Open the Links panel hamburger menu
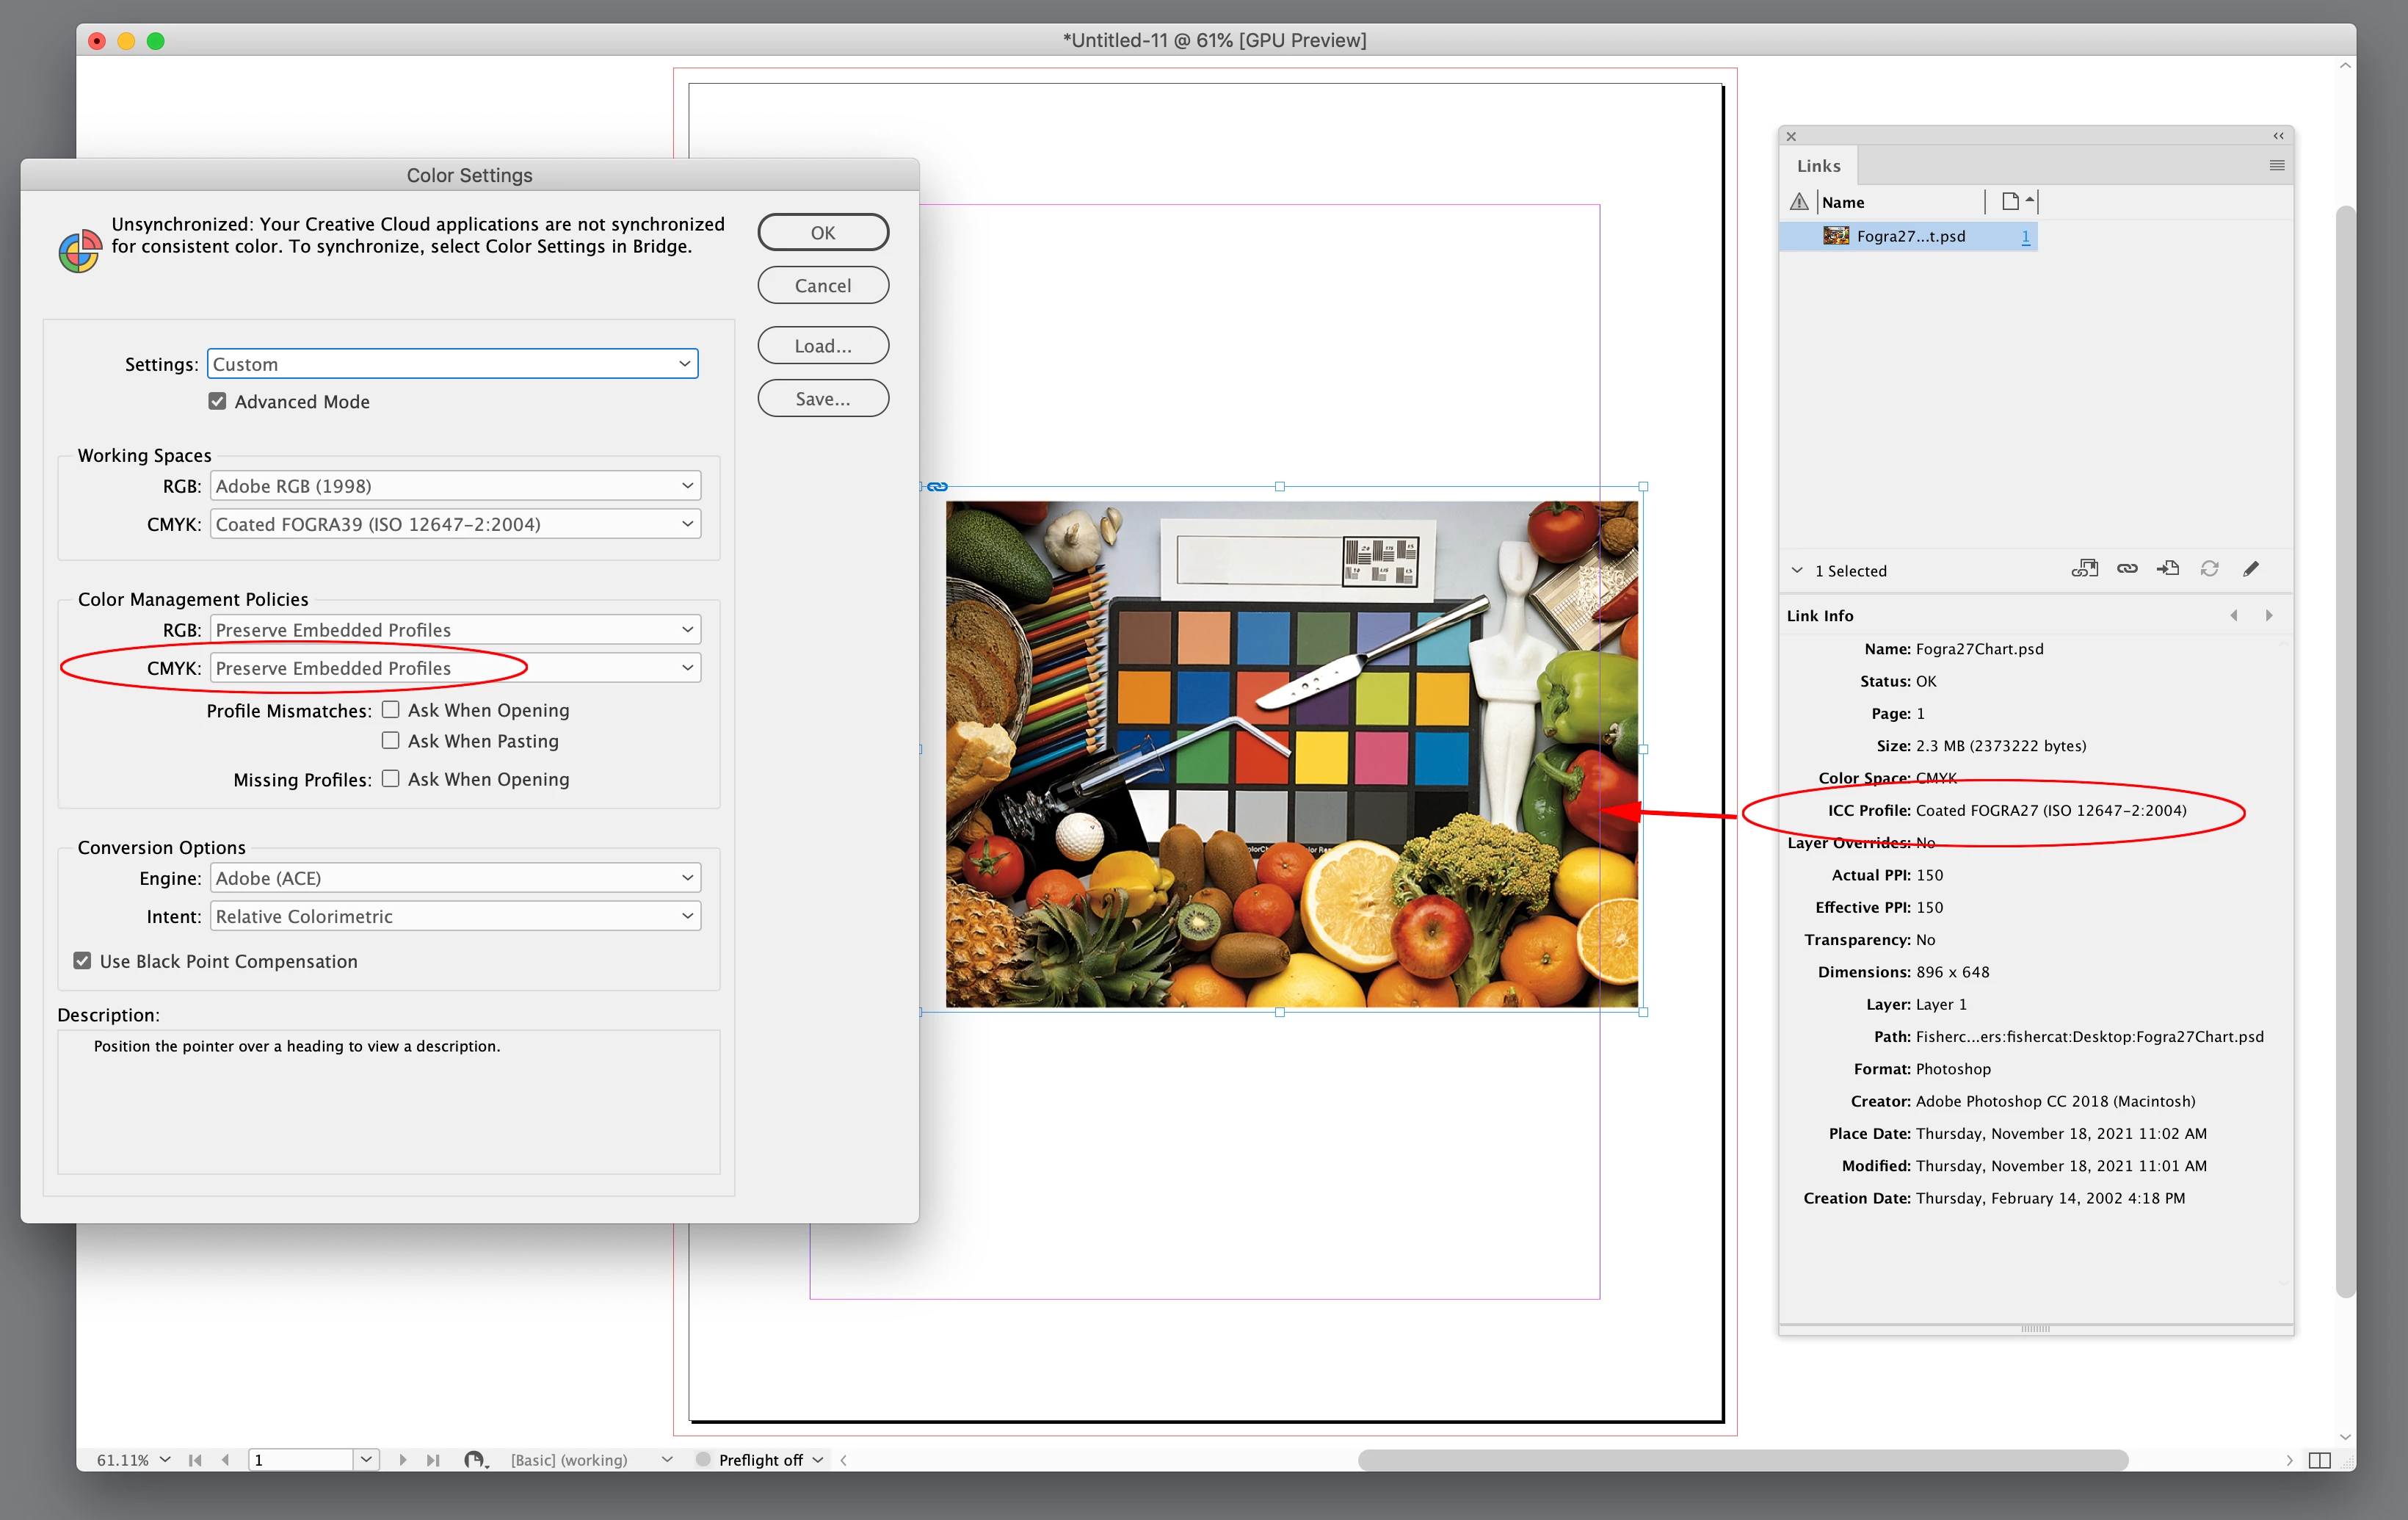2408x1520 pixels. click(2277, 166)
